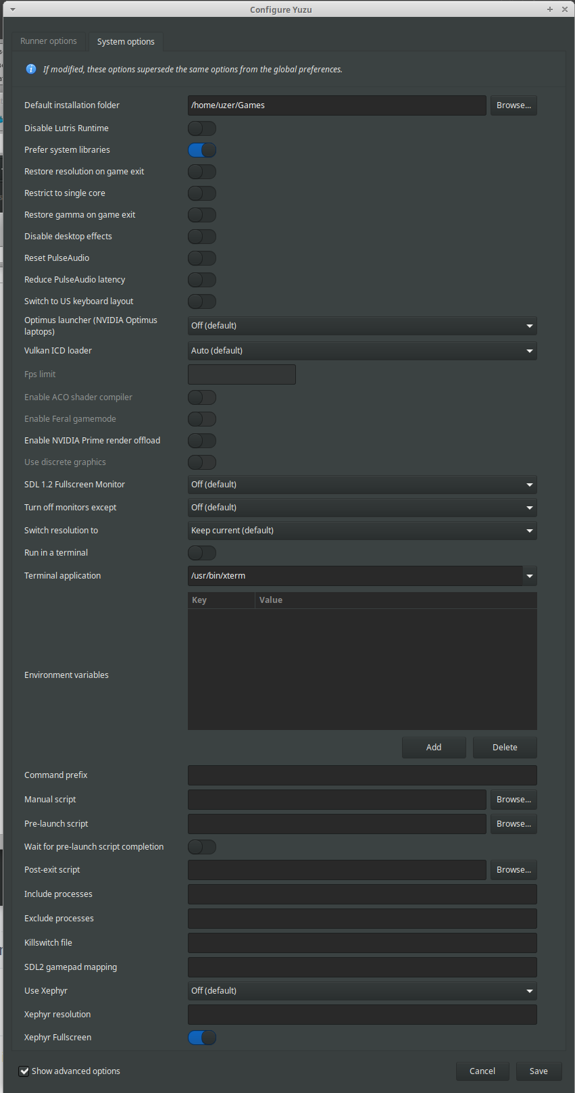Enable Restore gamma on game exit
The image size is (575, 1093).
coord(202,215)
